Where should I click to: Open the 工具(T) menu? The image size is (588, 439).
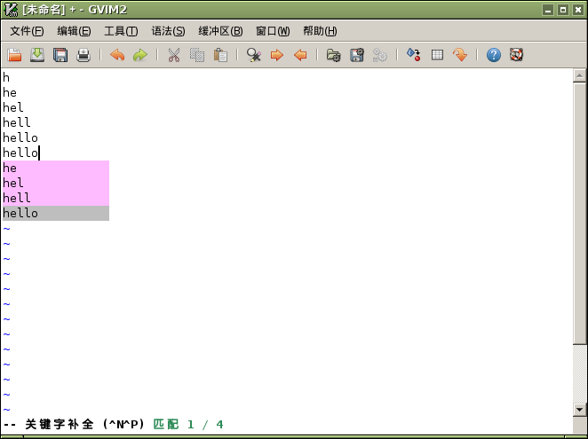(x=121, y=31)
